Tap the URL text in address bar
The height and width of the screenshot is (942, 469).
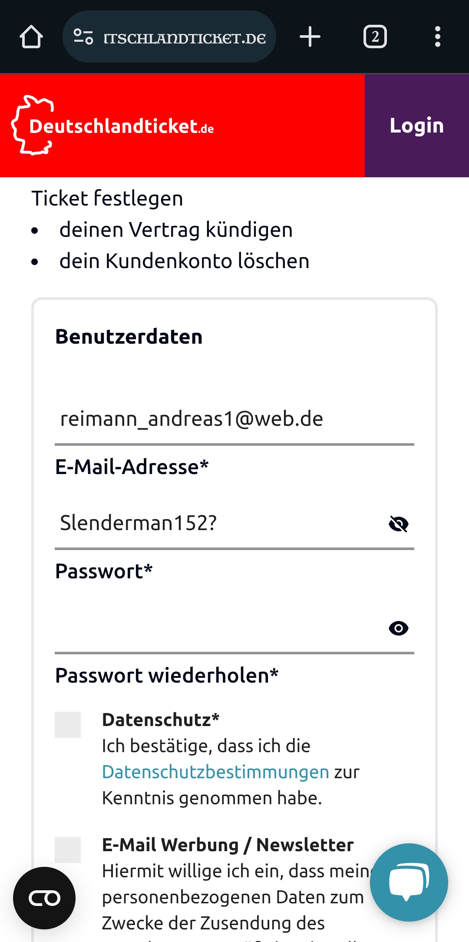(x=185, y=38)
